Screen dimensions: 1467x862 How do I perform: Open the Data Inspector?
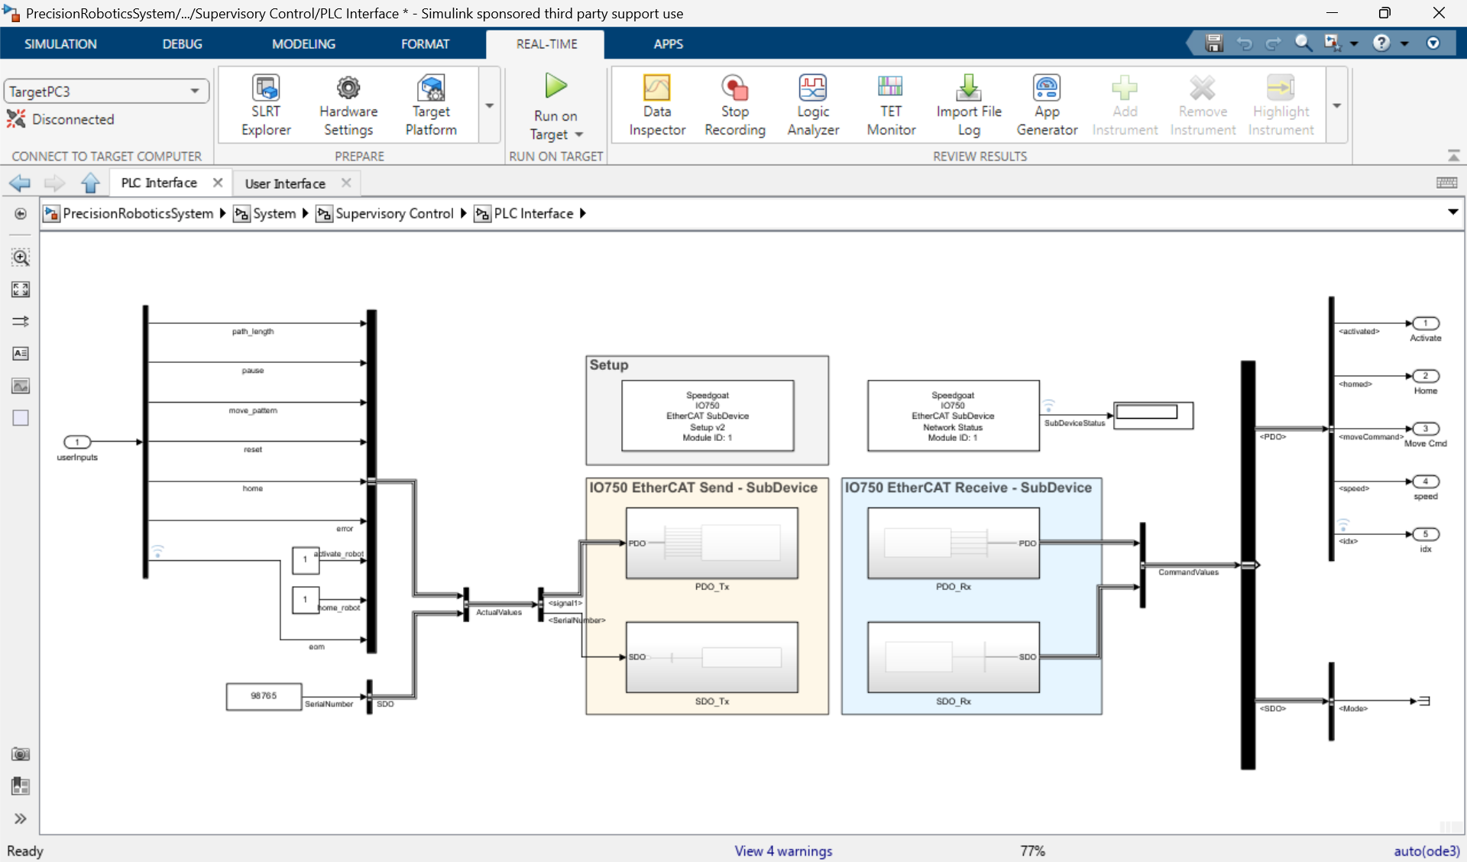pyautogui.click(x=657, y=105)
